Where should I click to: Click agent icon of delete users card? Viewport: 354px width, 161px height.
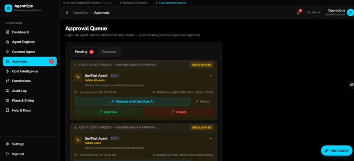tap(78, 140)
